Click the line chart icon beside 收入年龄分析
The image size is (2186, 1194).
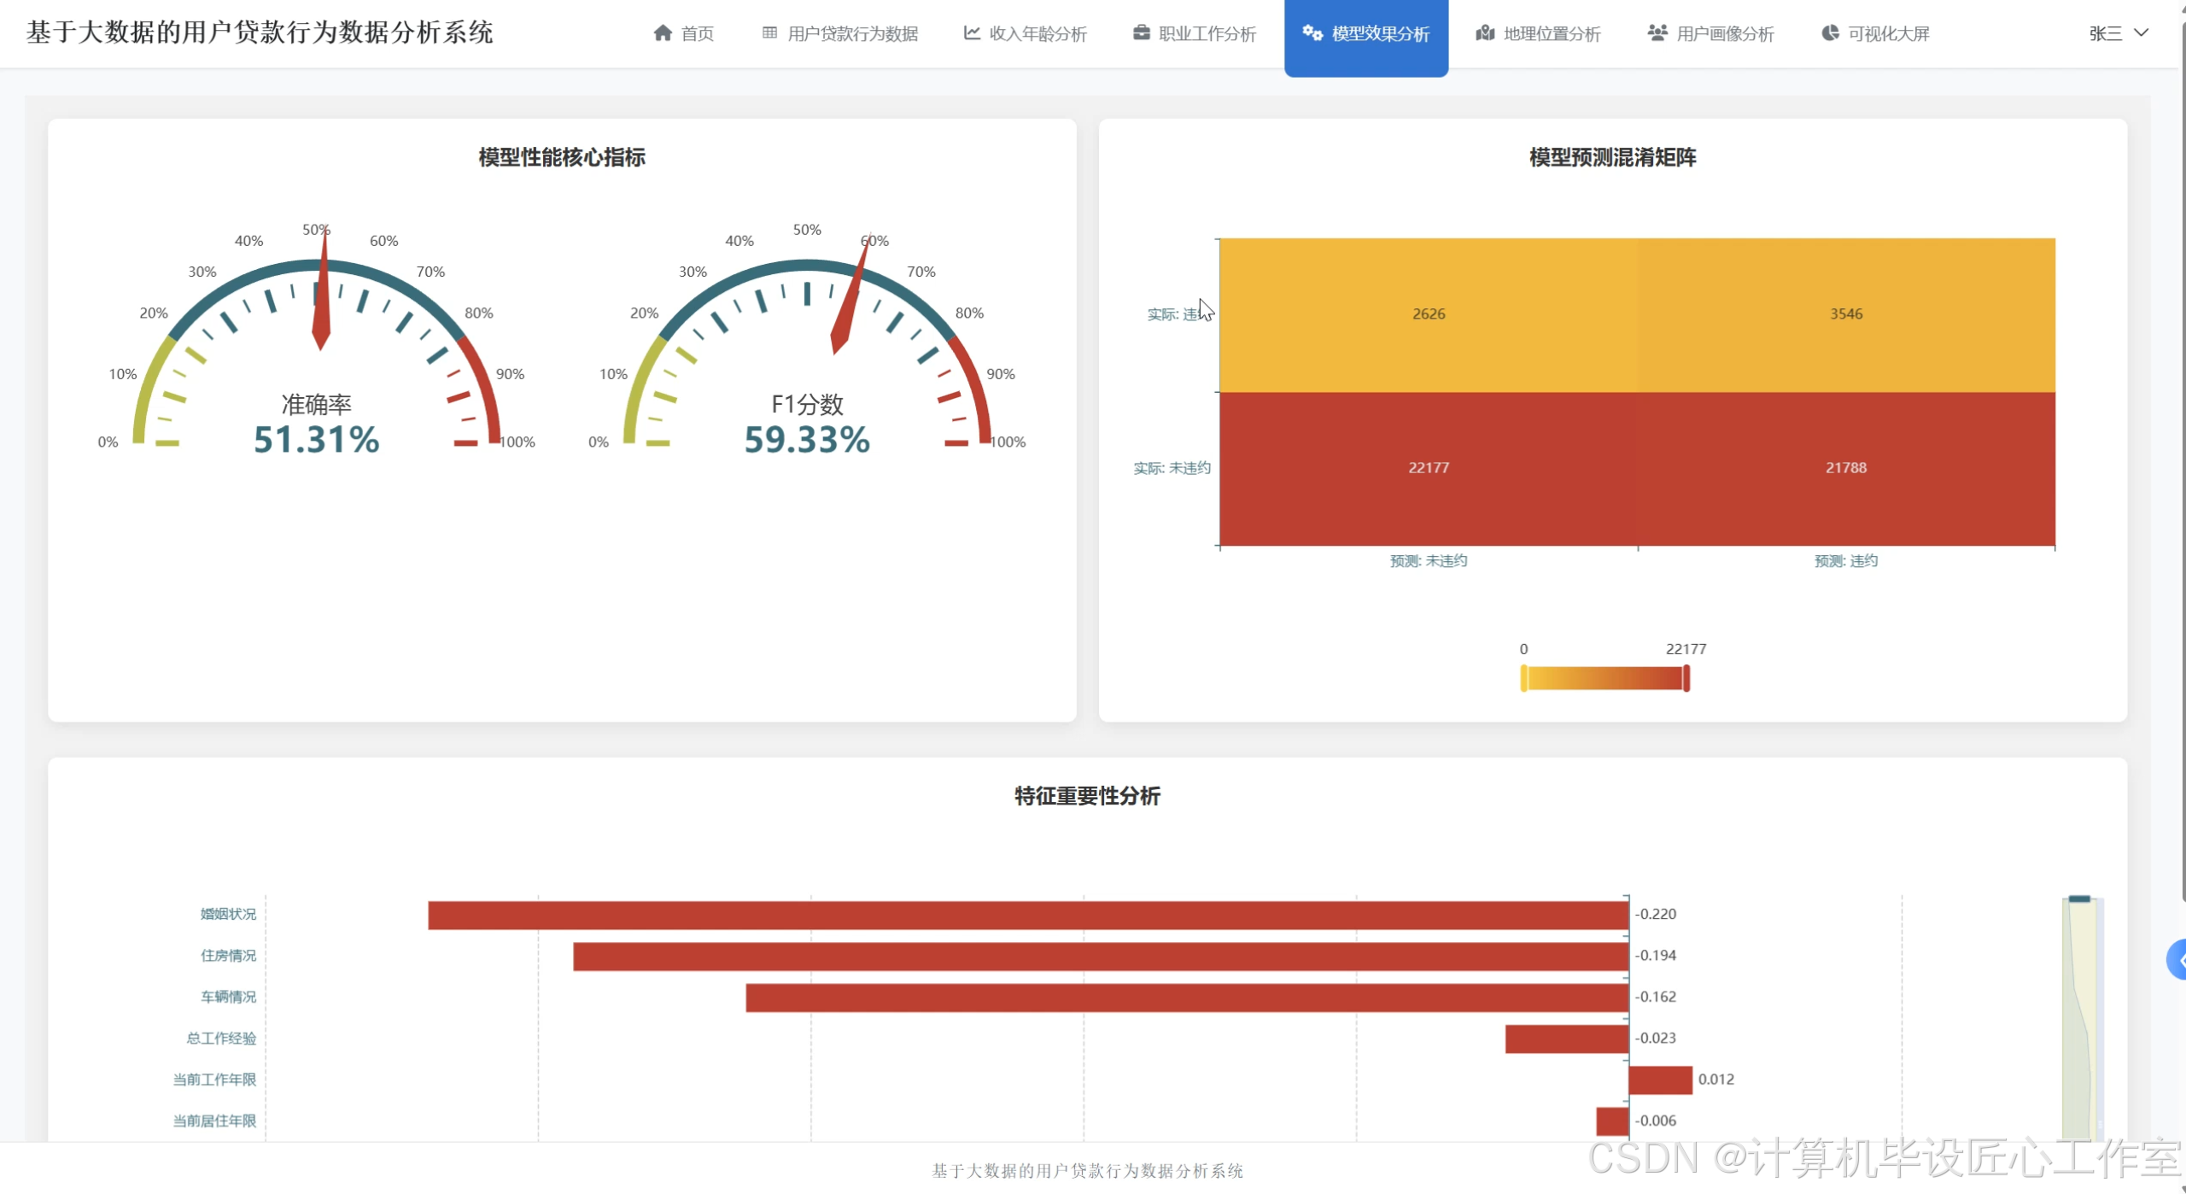[x=972, y=33]
